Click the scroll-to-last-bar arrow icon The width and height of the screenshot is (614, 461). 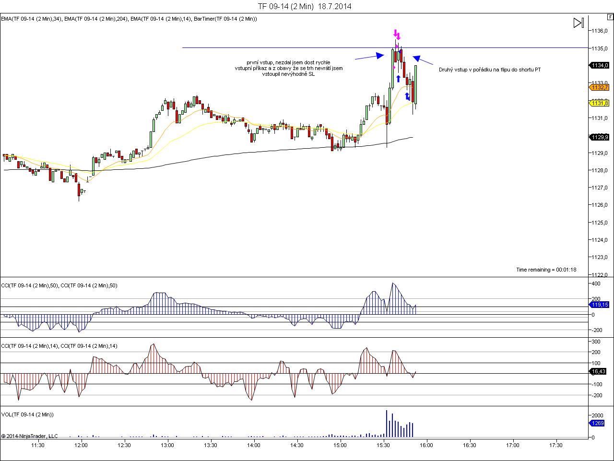[x=579, y=23]
